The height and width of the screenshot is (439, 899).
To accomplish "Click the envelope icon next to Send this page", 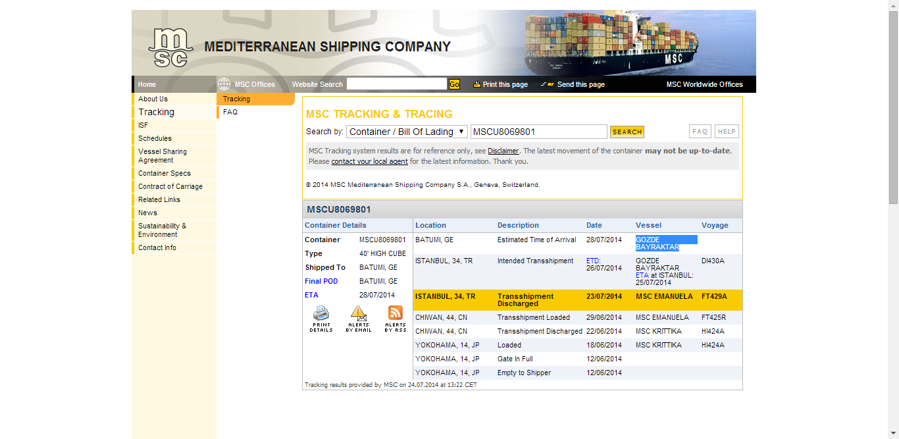I will [548, 84].
